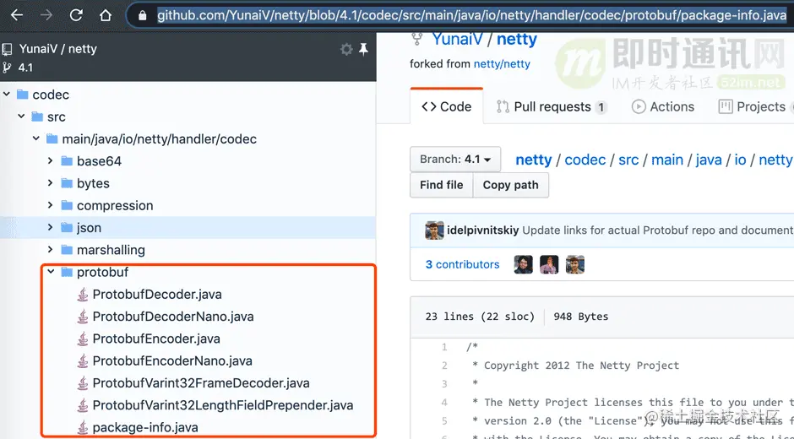The height and width of the screenshot is (439, 794).
Task: Open the YunaiV owner link
Action: pyautogui.click(x=457, y=40)
